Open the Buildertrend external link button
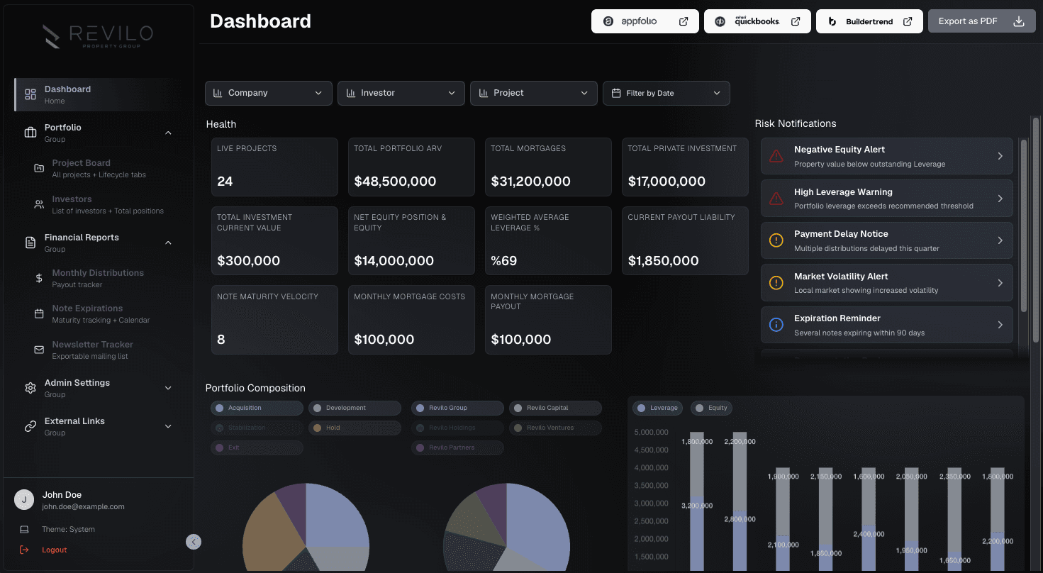Viewport: 1043px width, 573px height. (x=869, y=21)
